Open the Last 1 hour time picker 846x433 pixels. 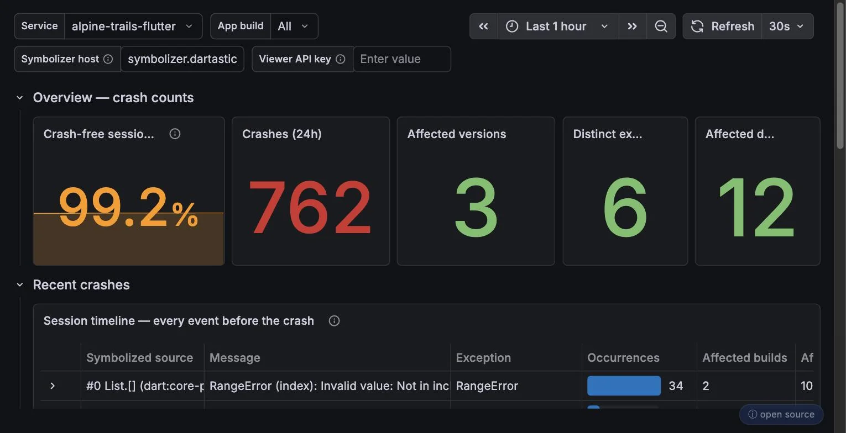tap(558, 27)
